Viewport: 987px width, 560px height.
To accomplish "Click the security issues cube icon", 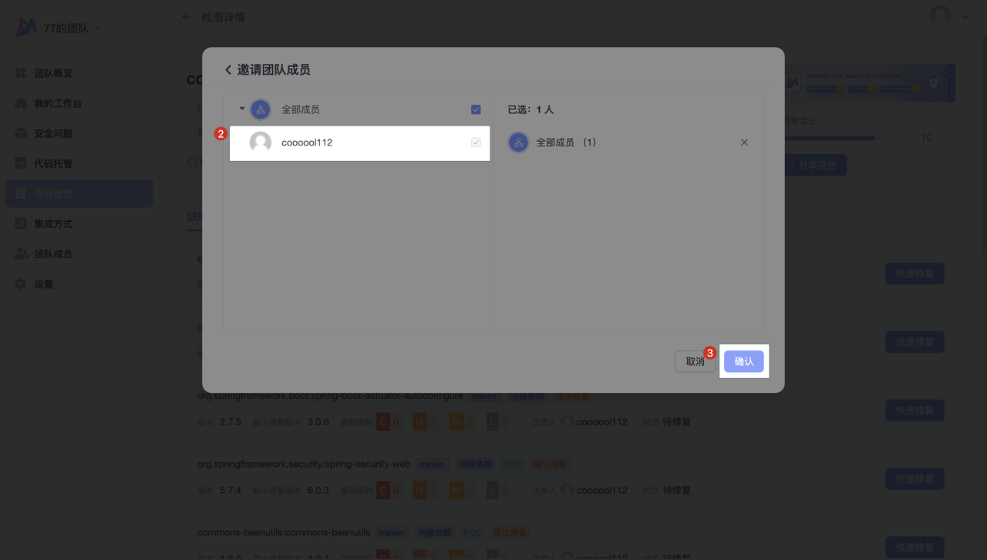I will [21, 133].
